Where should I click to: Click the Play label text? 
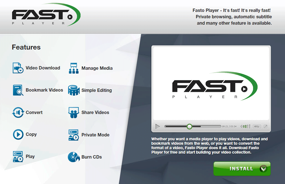(x=30, y=157)
